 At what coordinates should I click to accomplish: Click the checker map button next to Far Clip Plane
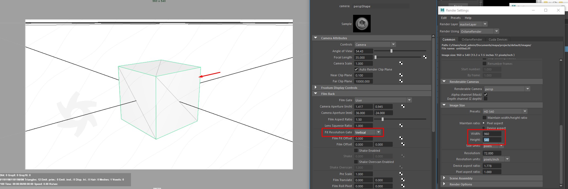[x=401, y=81]
